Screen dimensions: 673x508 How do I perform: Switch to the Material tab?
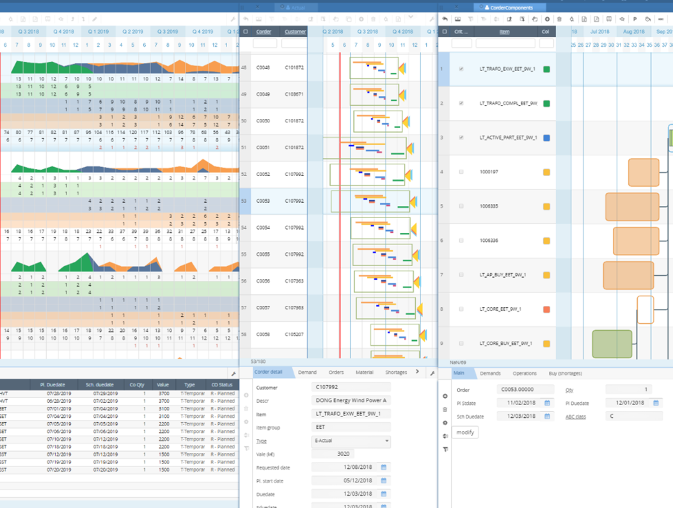pyautogui.click(x=364, y=372)
